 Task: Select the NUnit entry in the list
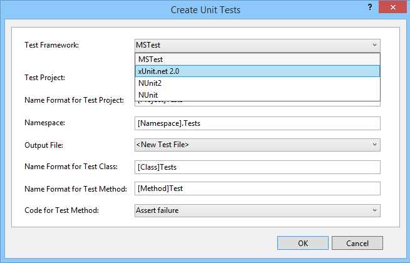(x=257, y=95)
